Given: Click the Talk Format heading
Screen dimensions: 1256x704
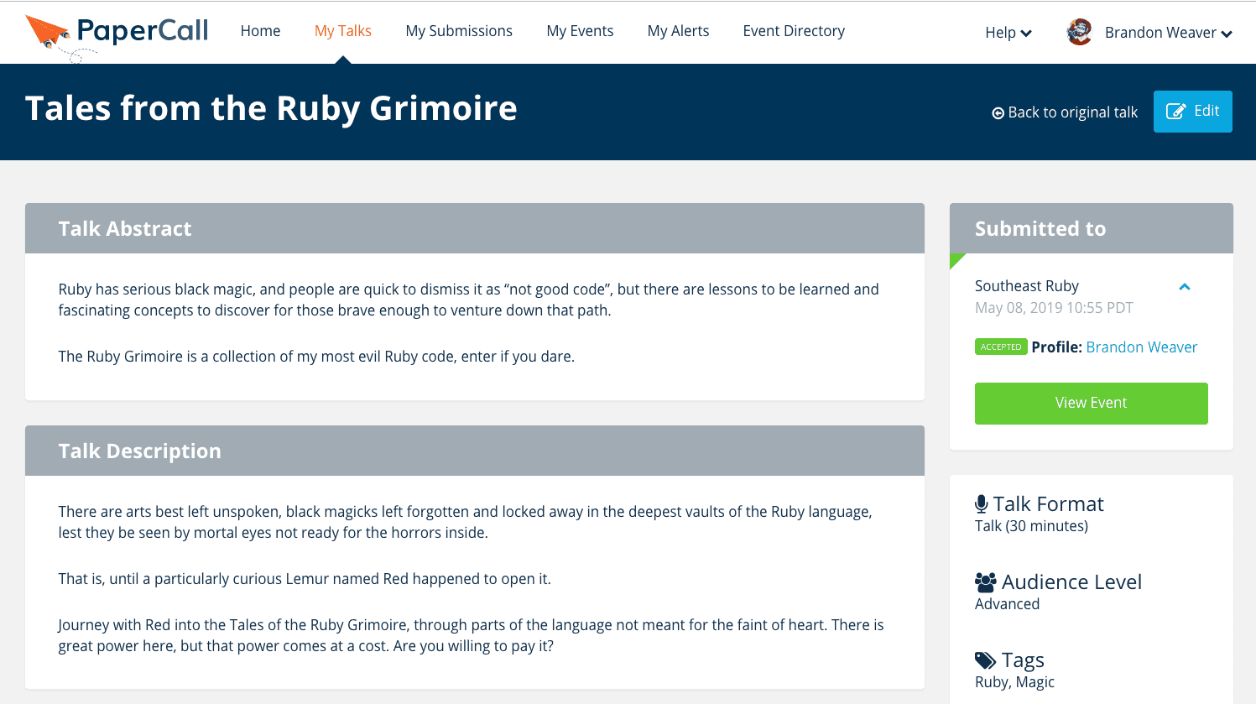Looking at the screenshot, I should pyautogui.click(x=1049, y=504).
